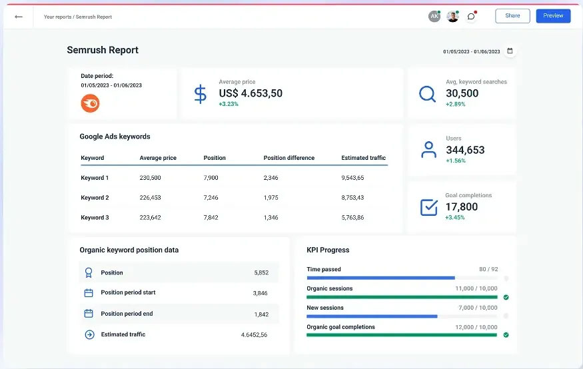Click the Position period end calendar icon
The height and width of the screenshot is (369, 583).
[89, 314]
